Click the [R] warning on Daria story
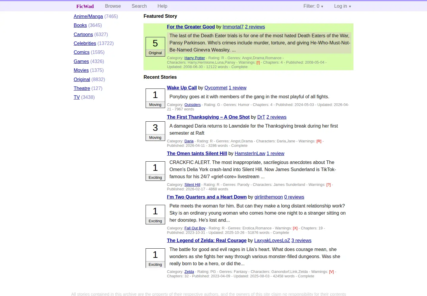This screenshot has width=427, height=296. pos(319,141)
